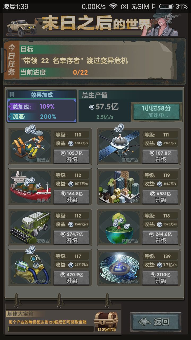Tap the pickup truck icon in banner
Image resolution: width=191 pixels, height=340 pixels.
[x=22, y=27]
